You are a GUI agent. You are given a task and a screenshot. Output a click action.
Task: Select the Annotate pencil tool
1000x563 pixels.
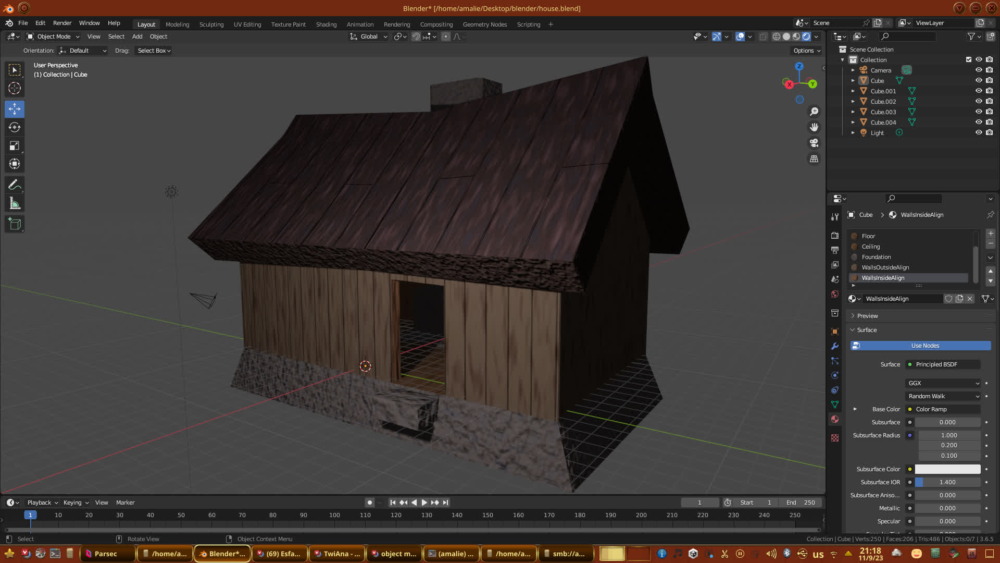pos(15,185)
